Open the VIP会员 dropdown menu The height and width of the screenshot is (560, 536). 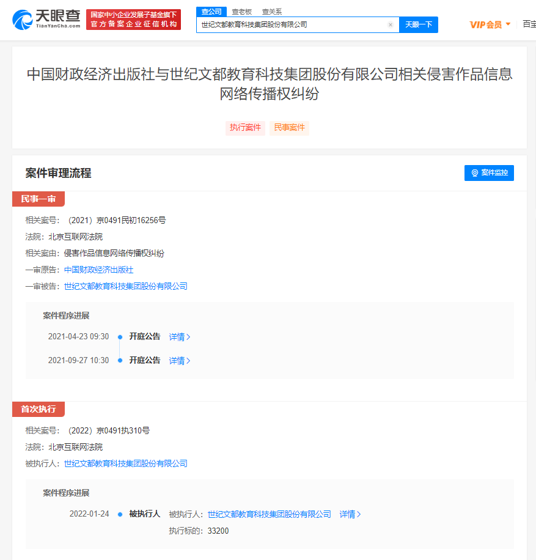(x=490, y=24)
